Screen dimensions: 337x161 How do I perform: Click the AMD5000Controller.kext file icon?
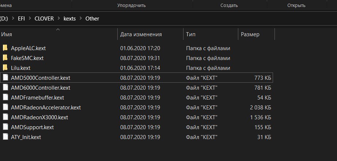pyautogui.click(x=5, y=78)
